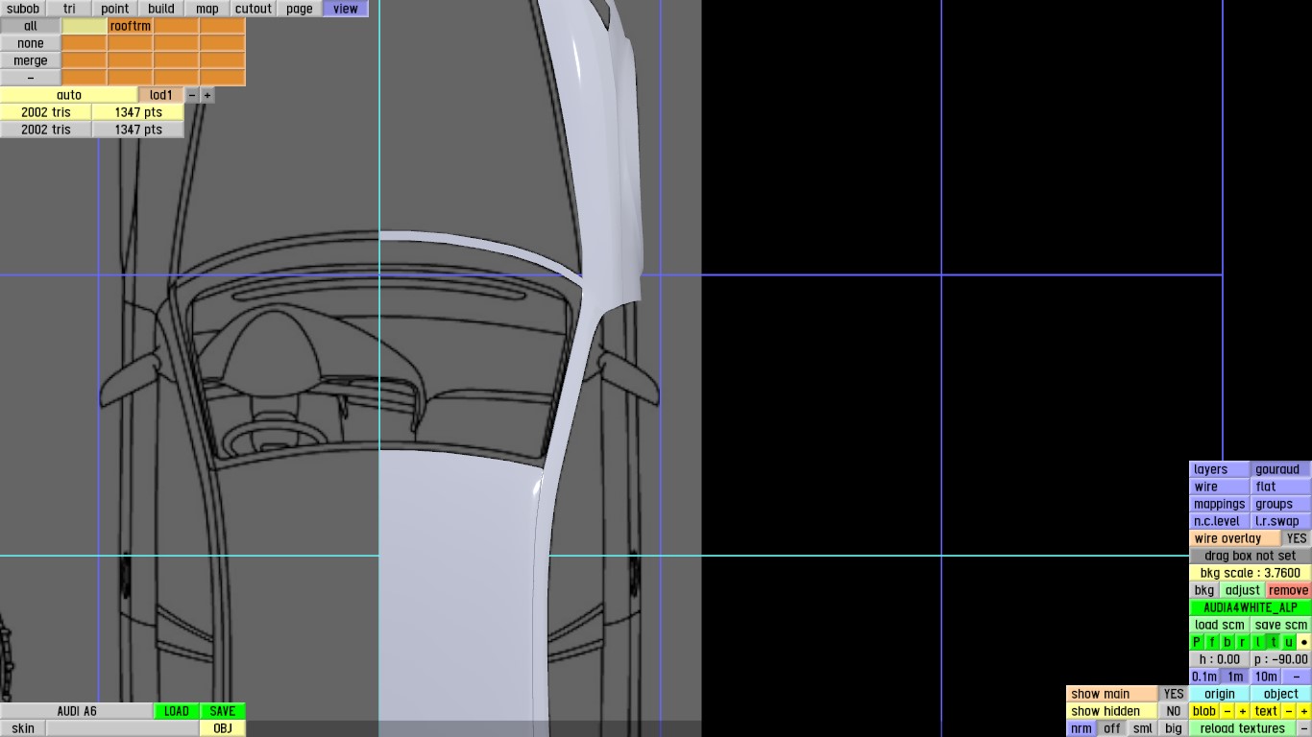Viewport: 1312px width, 737px height.
Task: Click the auto LOD button
Action: (69, 95)
